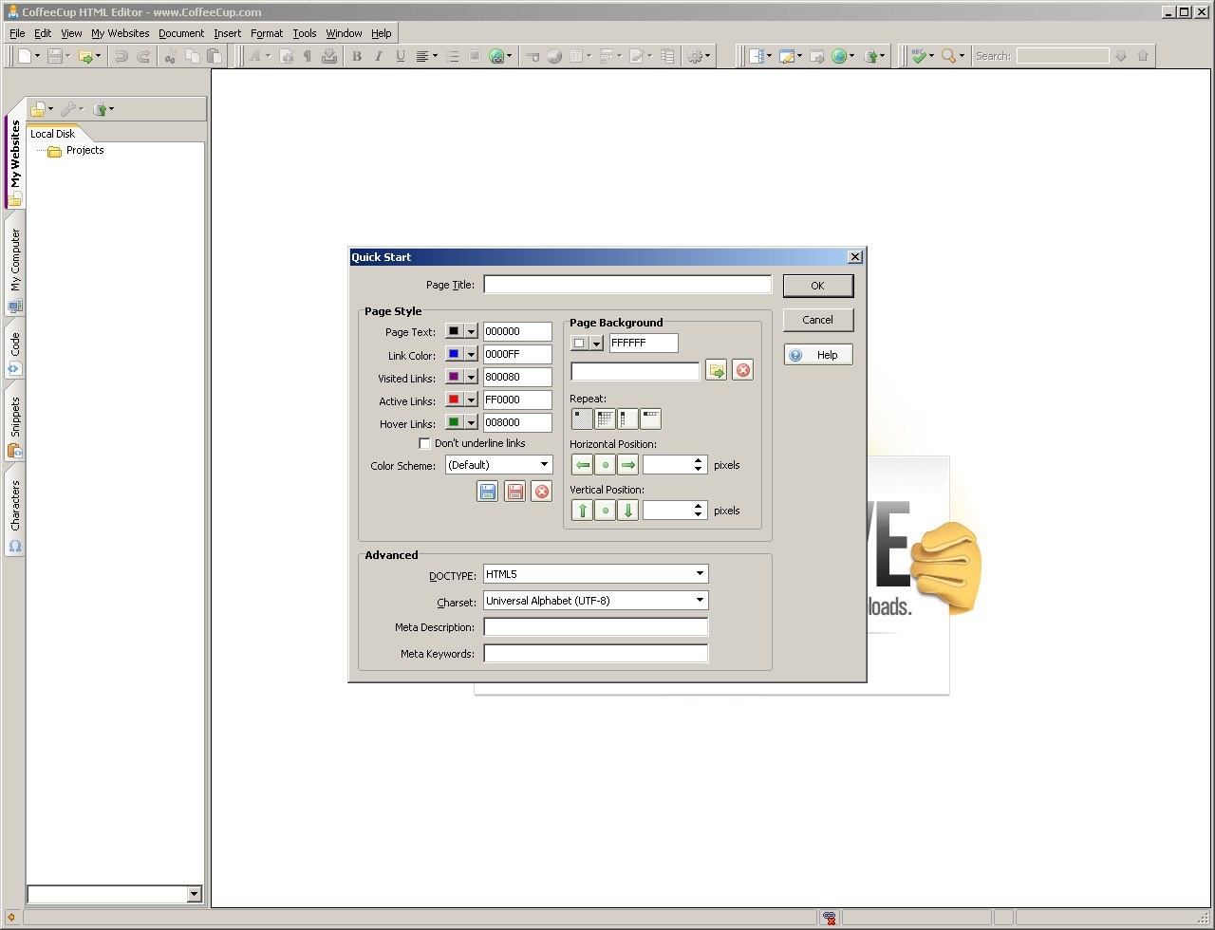Viewport: 1215px width, 930px height.
Task: Click the magnifier Find icon in toolbar
Action: point(948,56)
